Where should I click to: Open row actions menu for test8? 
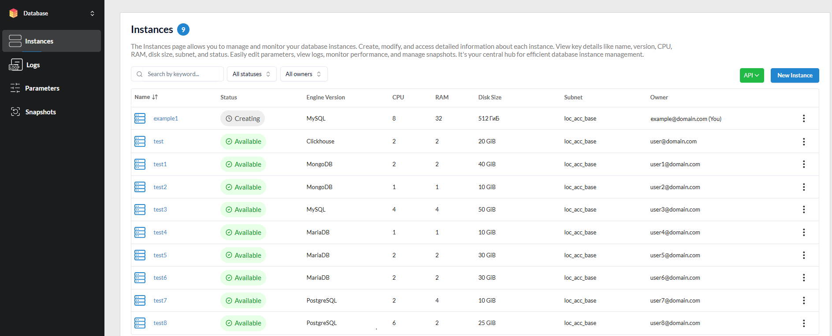(x=803, y=323)
